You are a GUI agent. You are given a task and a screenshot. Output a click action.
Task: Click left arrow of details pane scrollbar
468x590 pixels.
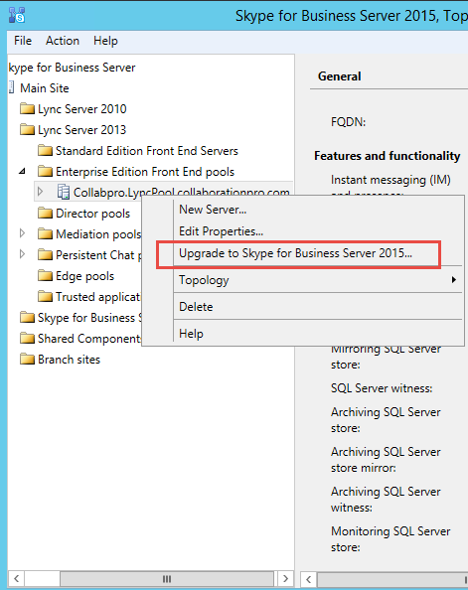[309, 578]
